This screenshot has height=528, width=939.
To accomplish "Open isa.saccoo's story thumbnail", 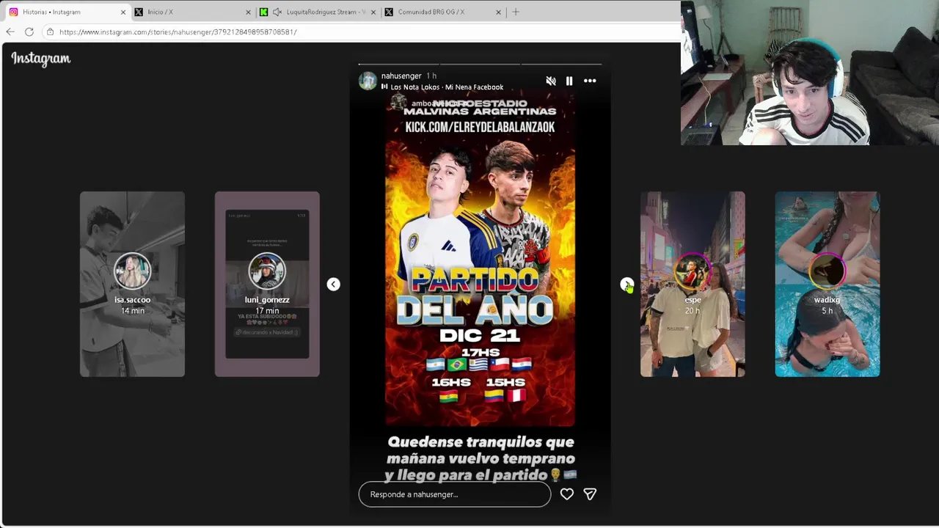I will point(132,285).
